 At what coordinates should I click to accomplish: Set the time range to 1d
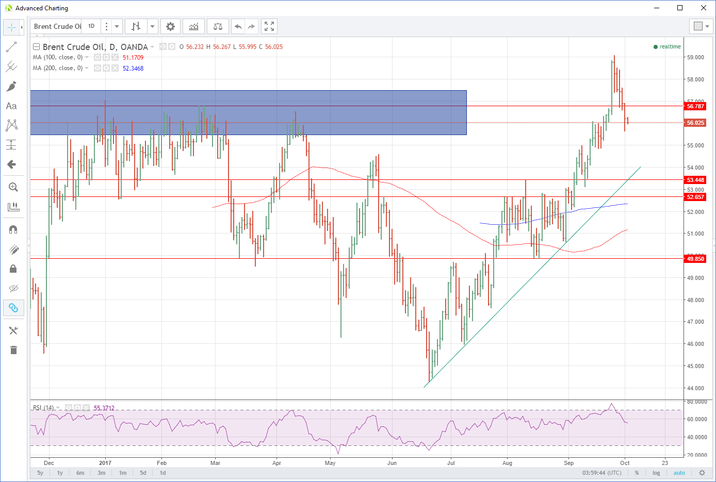pyautogui.click(x=162, y=473)
